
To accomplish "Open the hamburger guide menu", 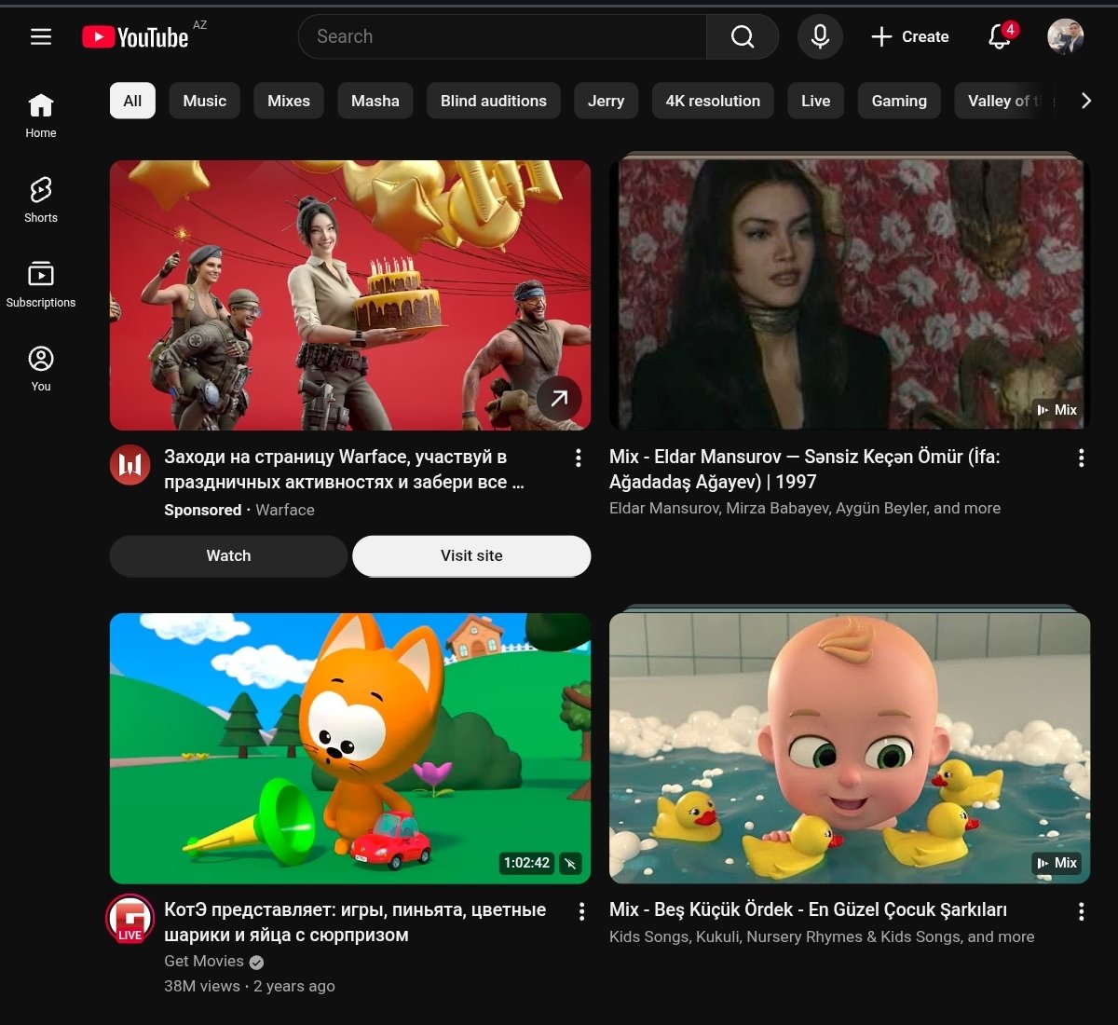I will click(x=41, y=36).
